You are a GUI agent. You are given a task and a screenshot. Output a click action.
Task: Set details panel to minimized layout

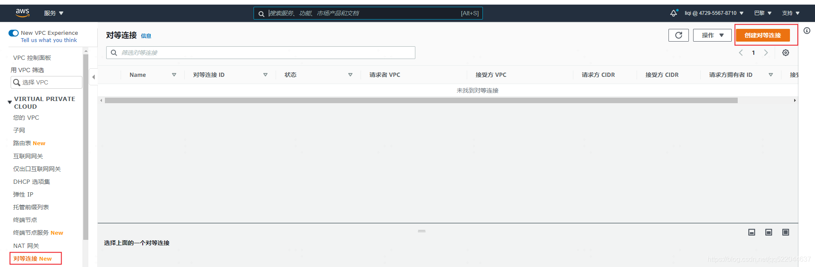pos(752,232)
